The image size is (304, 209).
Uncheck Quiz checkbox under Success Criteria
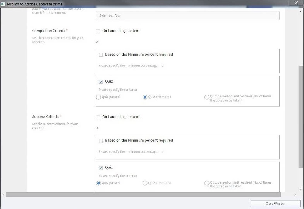click(101, 168)
